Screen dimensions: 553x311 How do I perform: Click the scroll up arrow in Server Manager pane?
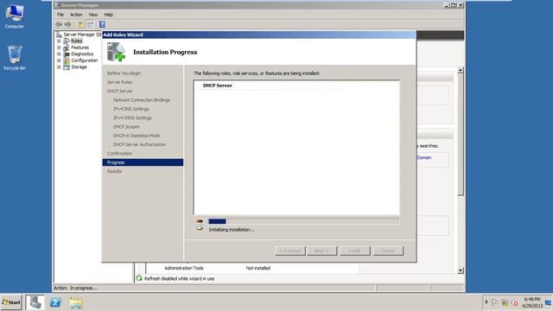click(x=461, y=71)
